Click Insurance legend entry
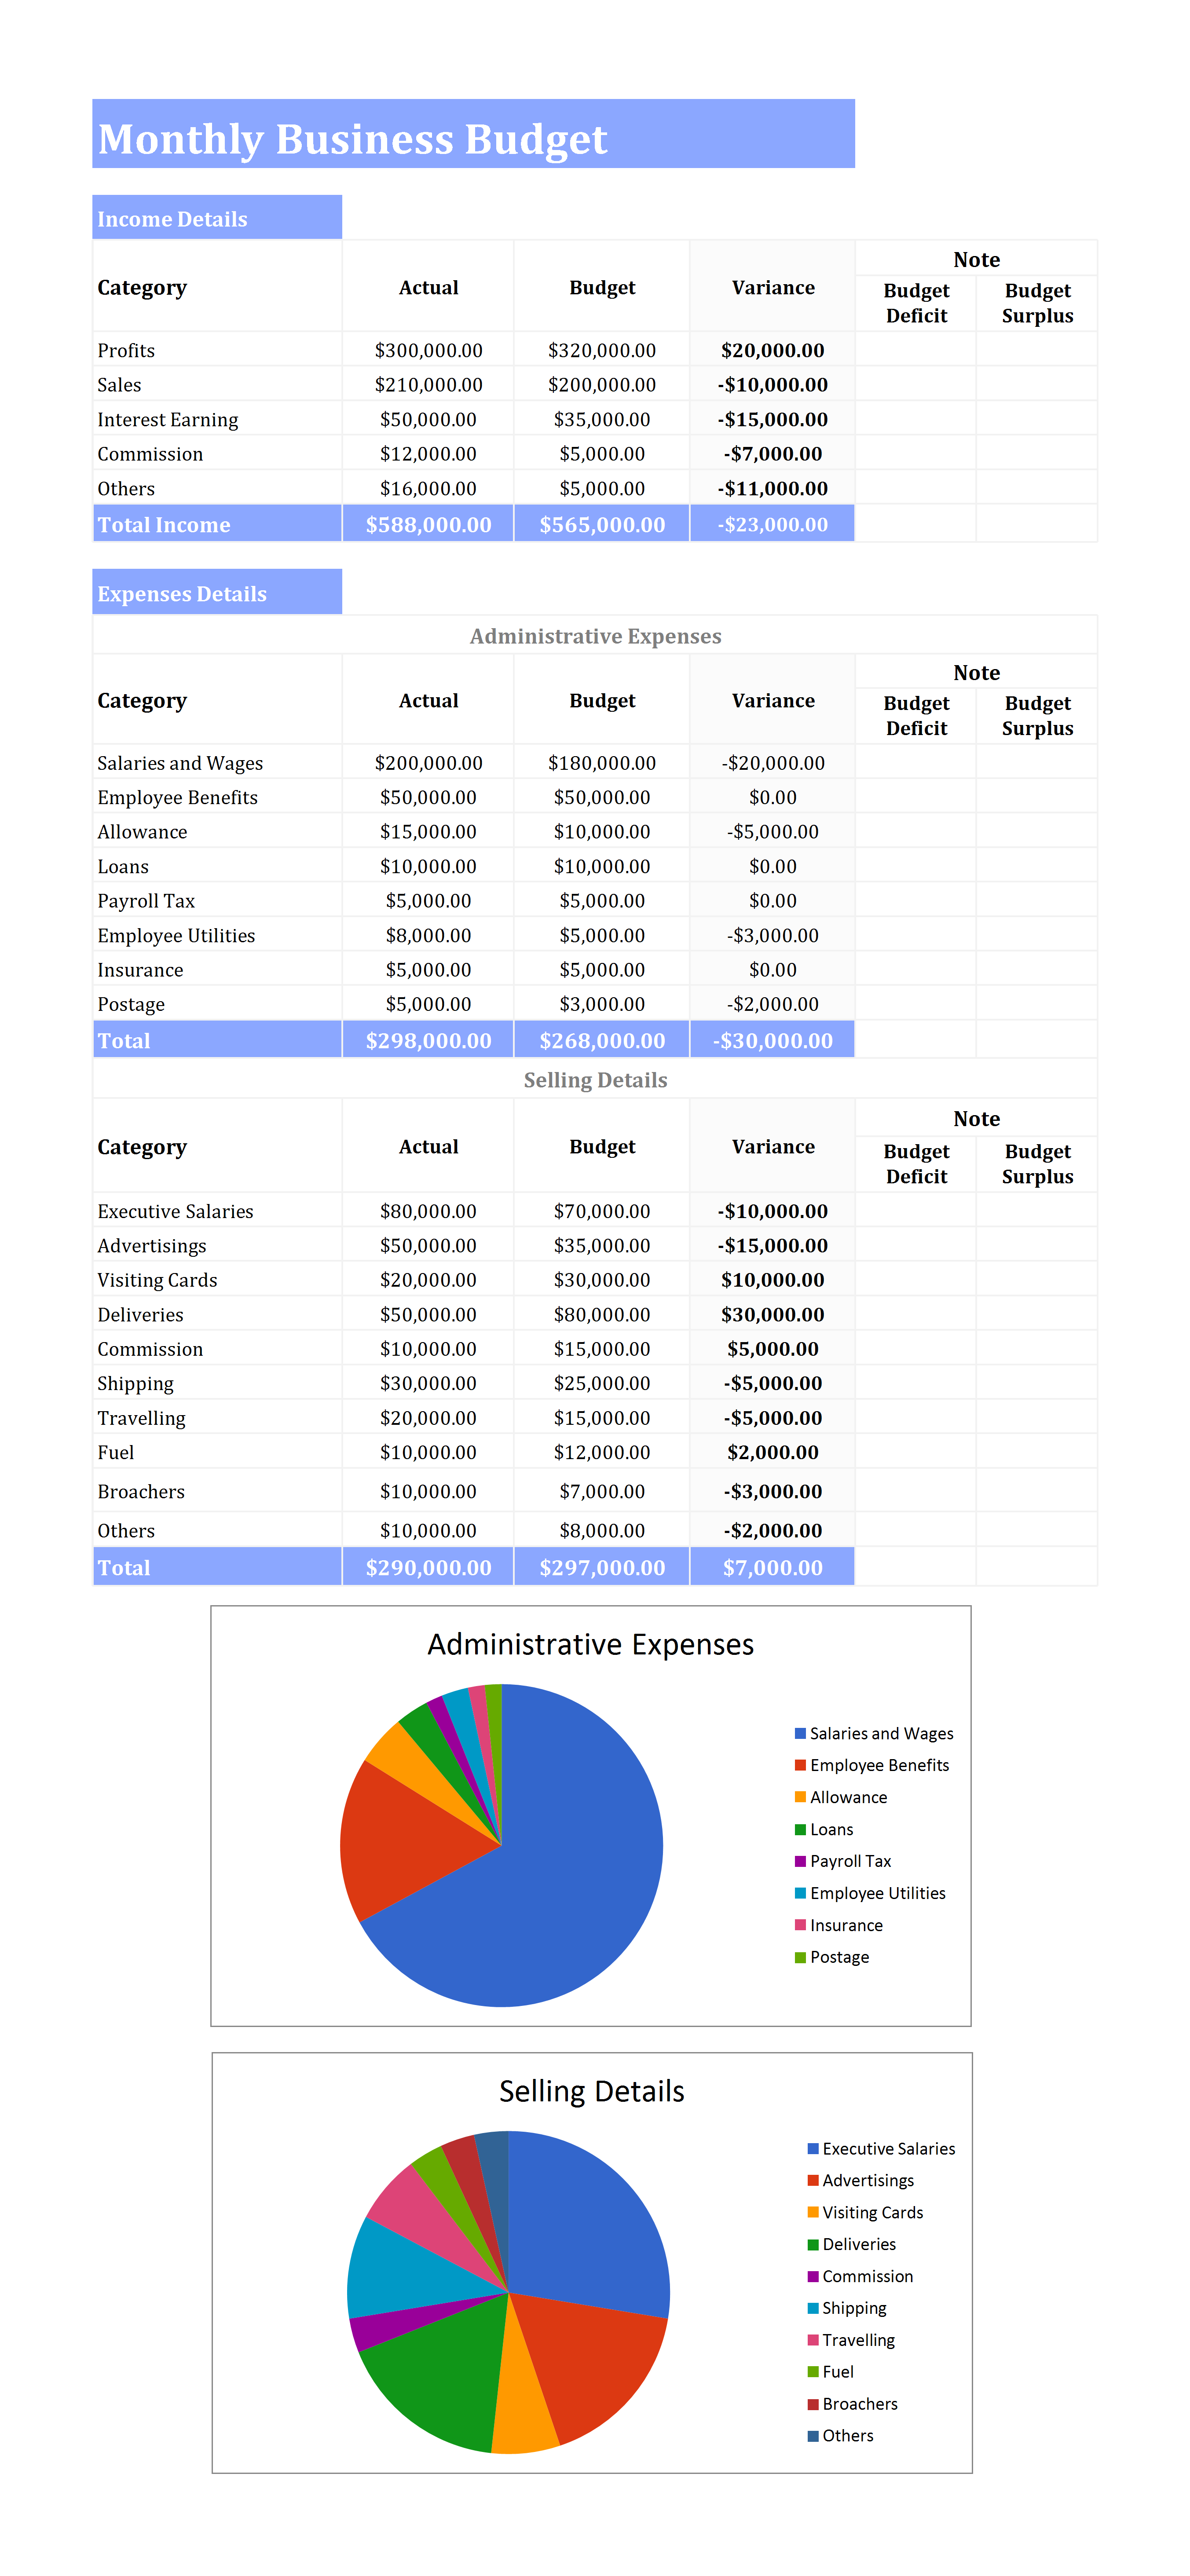 coord(839,1925)
